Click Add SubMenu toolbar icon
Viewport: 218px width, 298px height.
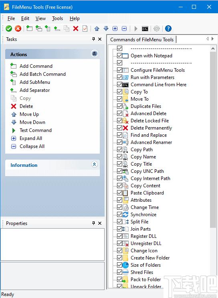[48, 28]
